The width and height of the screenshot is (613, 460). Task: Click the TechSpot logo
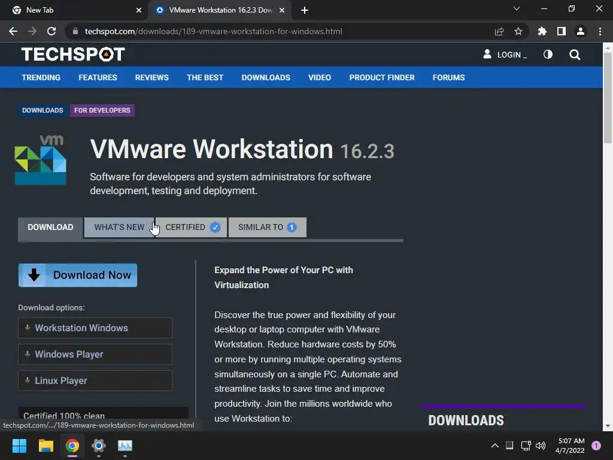click(73, 55)
